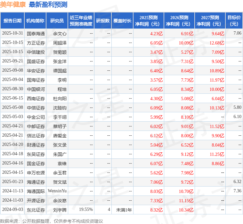Click institution 申万宏源

(36, 173)
